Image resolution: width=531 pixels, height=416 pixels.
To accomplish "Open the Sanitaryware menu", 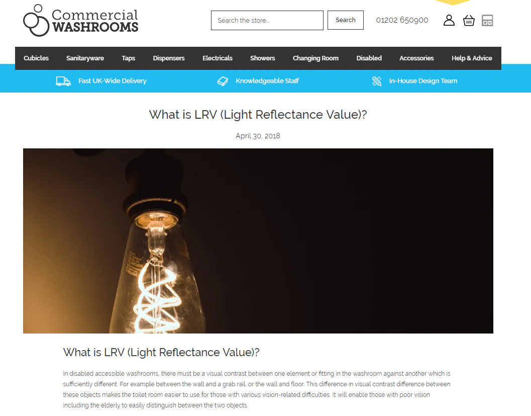I will (x=85, y=58).
